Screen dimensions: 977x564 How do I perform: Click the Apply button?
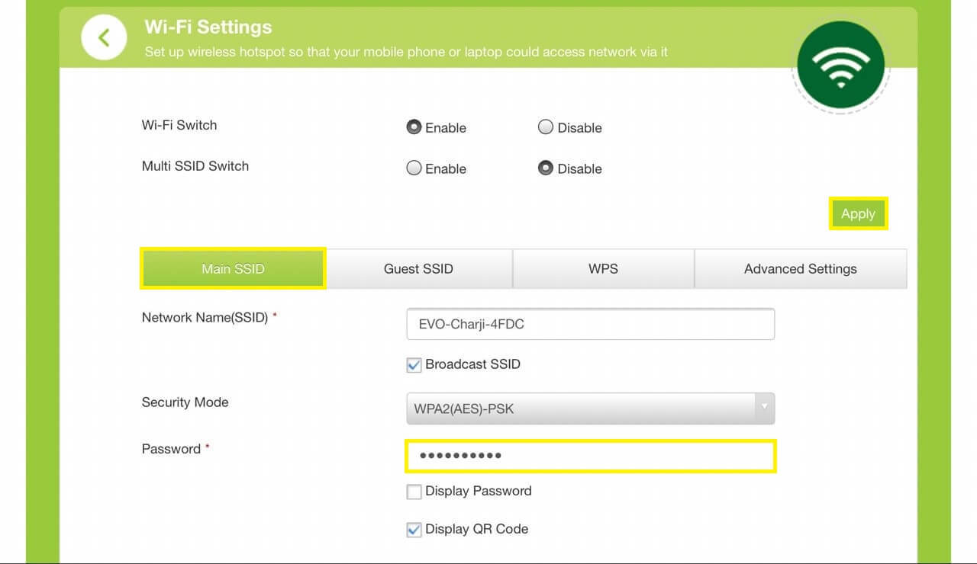point(858,214)
